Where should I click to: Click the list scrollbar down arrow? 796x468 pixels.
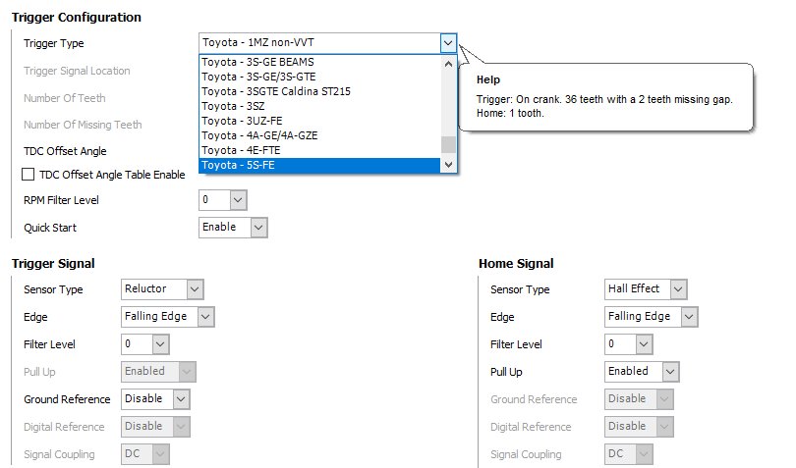coord(448,164)
